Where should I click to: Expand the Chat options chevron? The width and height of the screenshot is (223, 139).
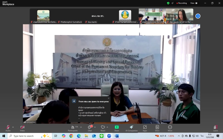tap(95, 127)
